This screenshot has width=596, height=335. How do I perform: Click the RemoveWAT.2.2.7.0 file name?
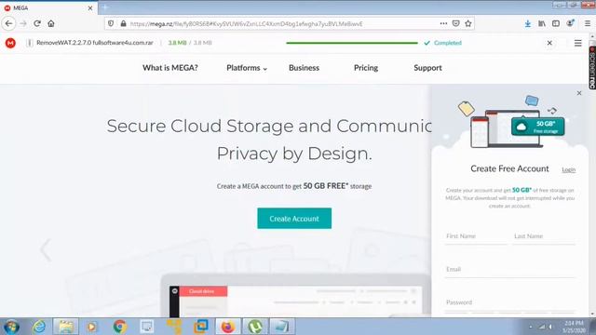95,43
